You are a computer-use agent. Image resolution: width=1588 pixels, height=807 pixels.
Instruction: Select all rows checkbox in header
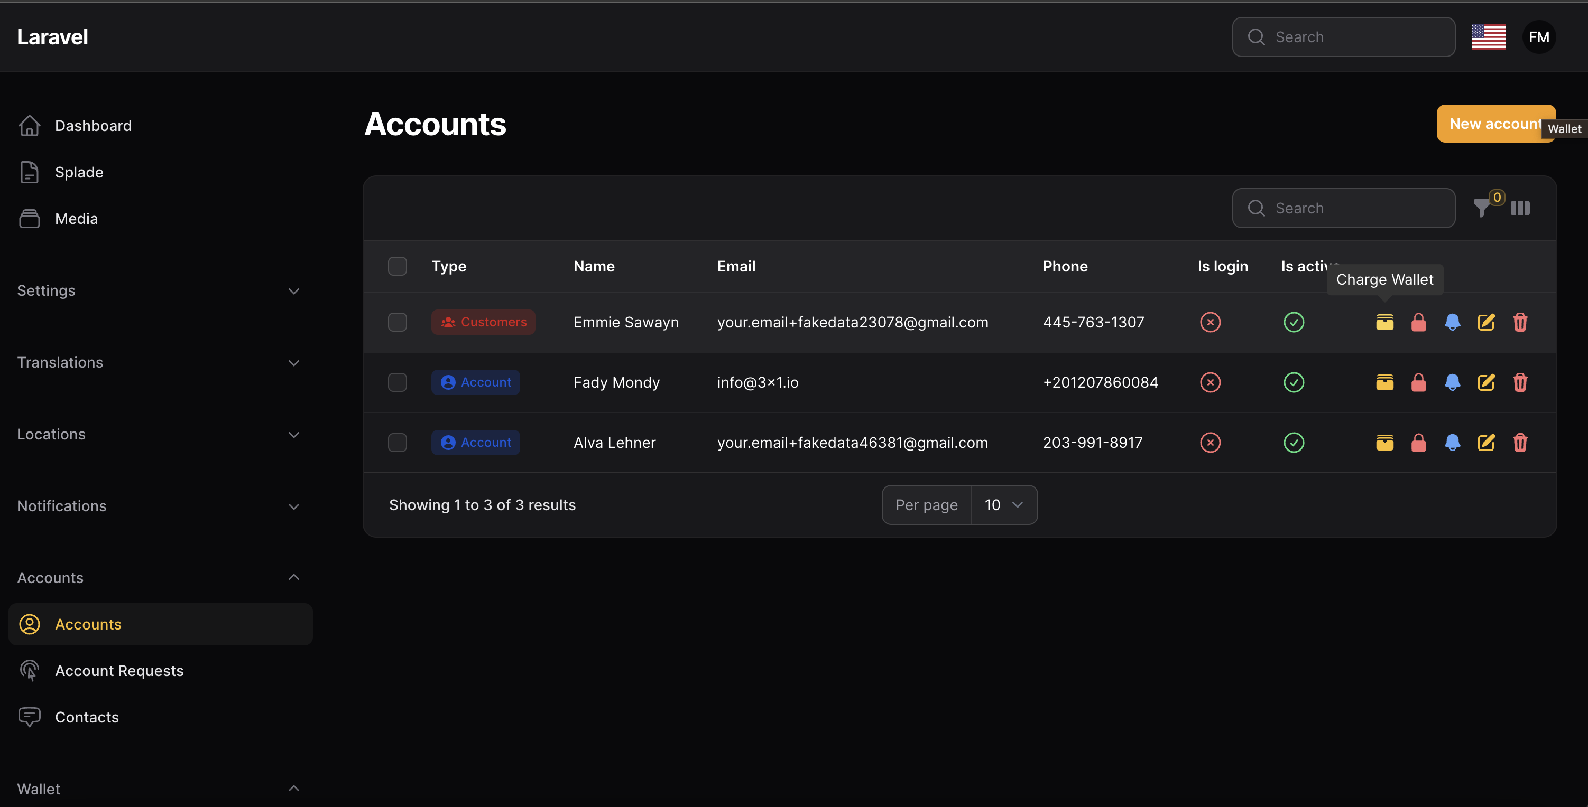[x=397, y=266]
